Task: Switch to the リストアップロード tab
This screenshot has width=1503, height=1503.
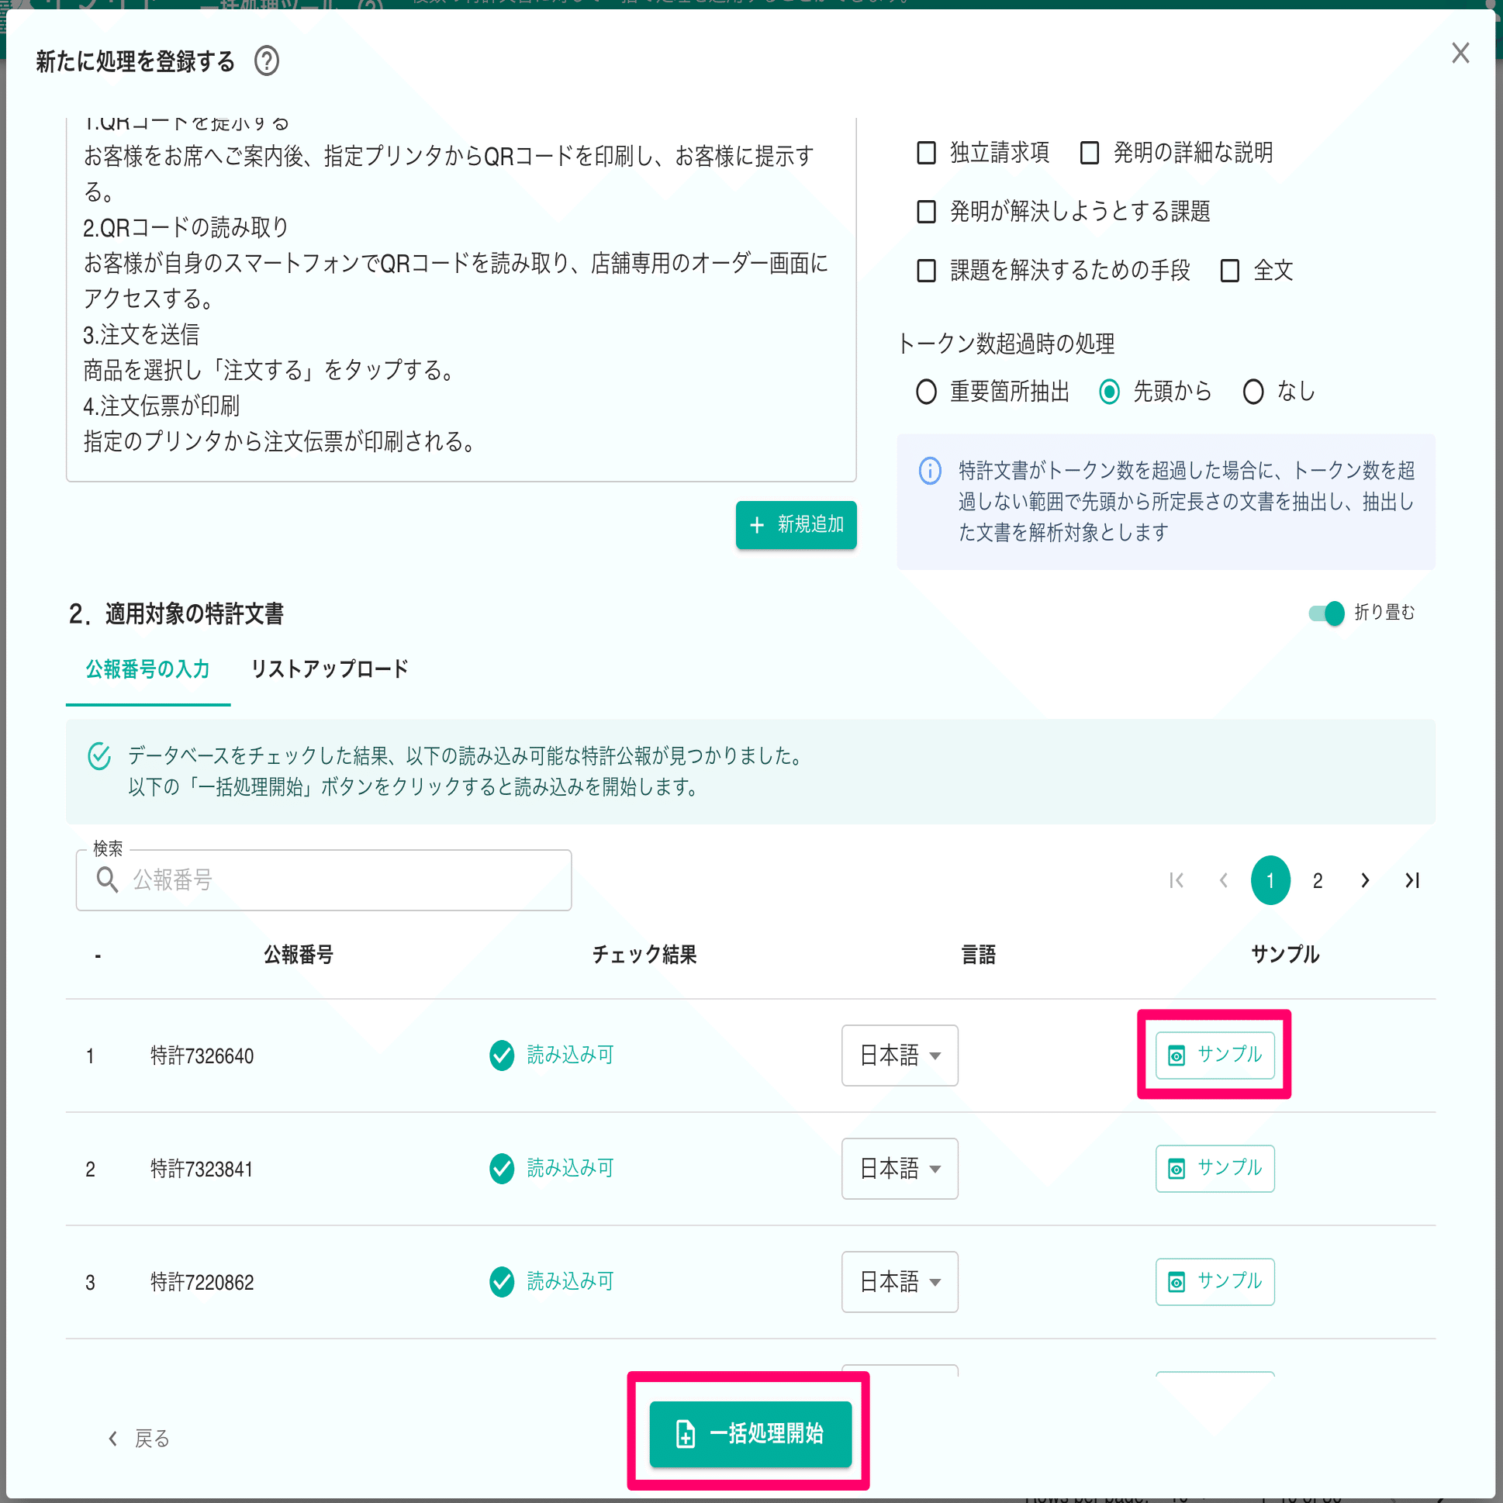Action: [x=329, y=669]
